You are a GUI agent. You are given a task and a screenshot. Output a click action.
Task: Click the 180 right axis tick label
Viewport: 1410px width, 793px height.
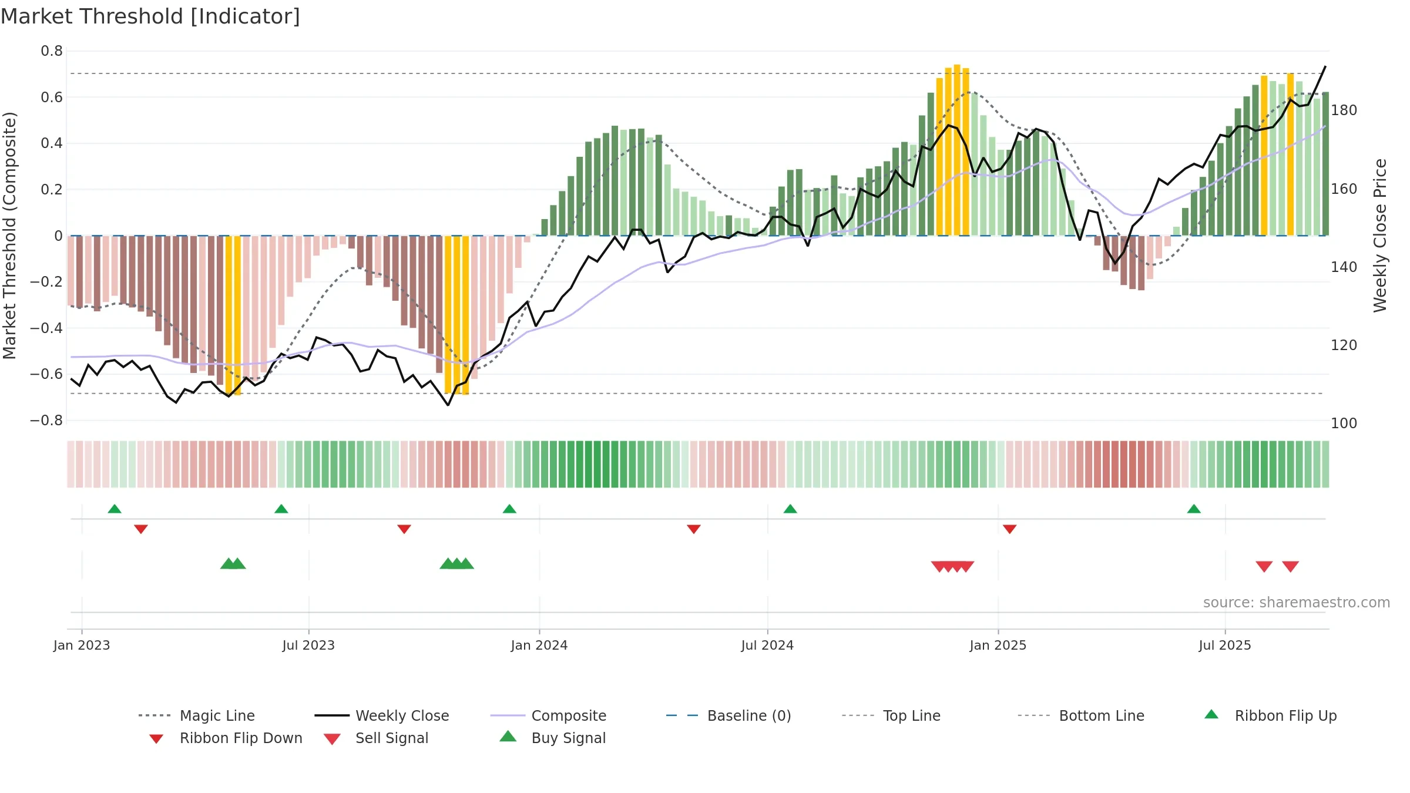(x=1344, y=110)
